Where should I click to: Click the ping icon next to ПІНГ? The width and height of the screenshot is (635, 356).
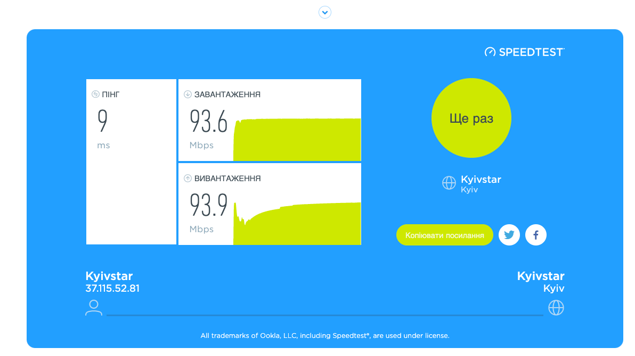coord(95,94)
